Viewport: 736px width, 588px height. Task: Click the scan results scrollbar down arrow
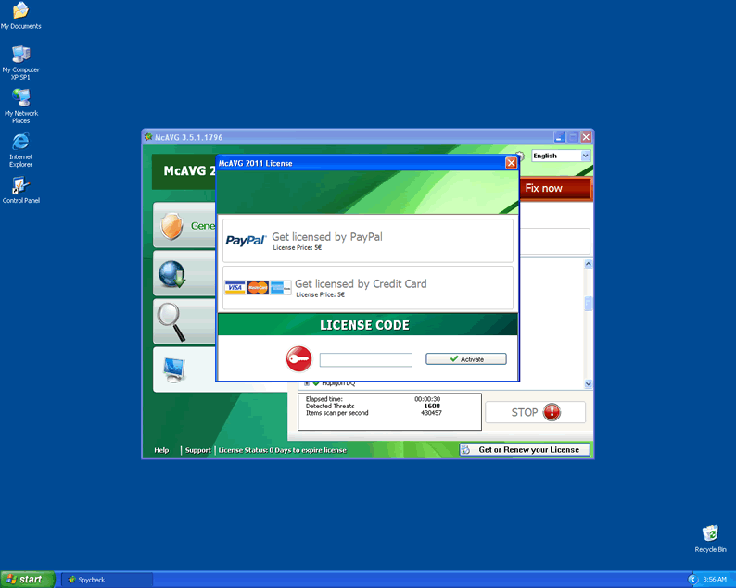tap(588, 383)
